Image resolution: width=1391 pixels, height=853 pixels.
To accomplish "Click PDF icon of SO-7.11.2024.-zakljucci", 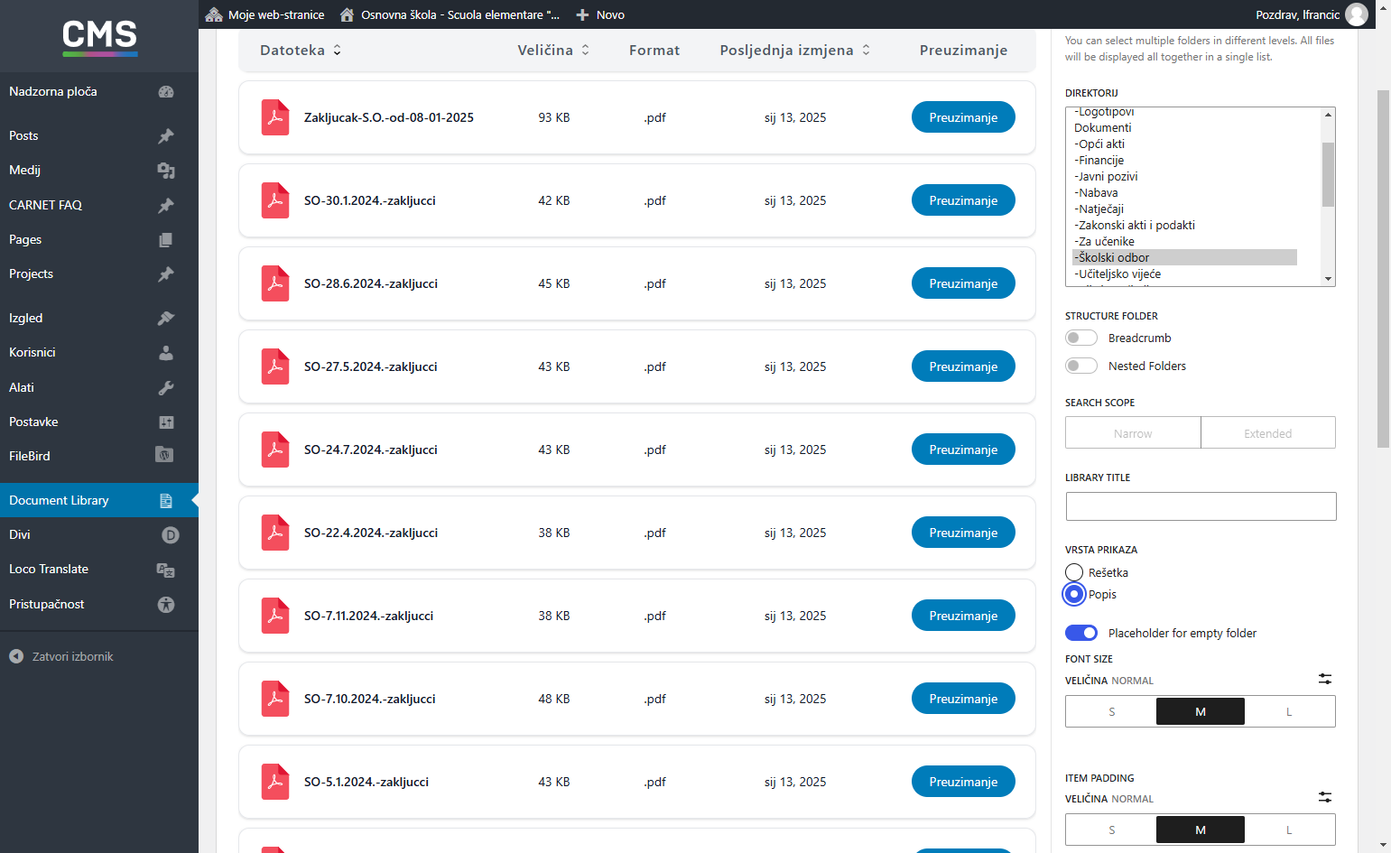I will point(275,616).
